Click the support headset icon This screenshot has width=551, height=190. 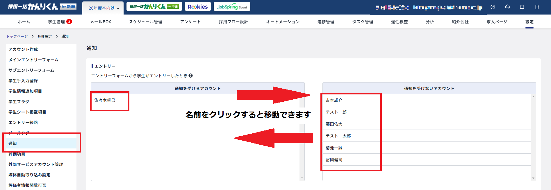coord(508,7)
